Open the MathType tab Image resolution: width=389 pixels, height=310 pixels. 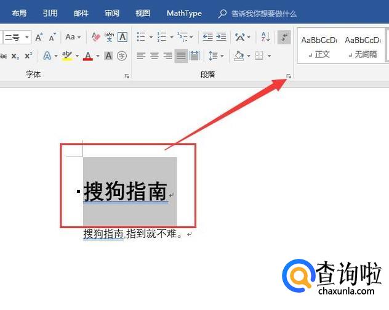pyautogui.click(x=184, y=13)
